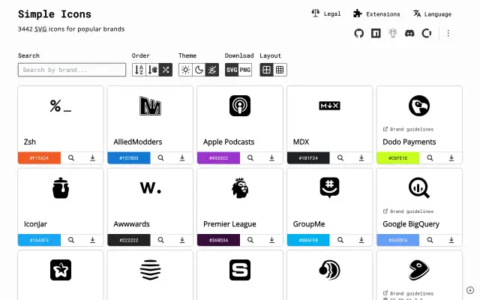Set download format to PNG
Image resolution: width=480 pixels, height=300 pixels.
pyautogui.click(x=245, y=70)
